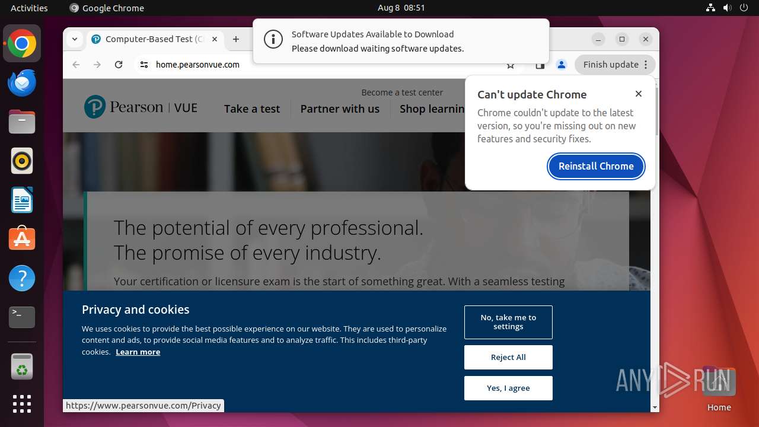Close the Can't update Chrome popup
The width and height of the screenshot is (759, 427).
coord(639,94)
